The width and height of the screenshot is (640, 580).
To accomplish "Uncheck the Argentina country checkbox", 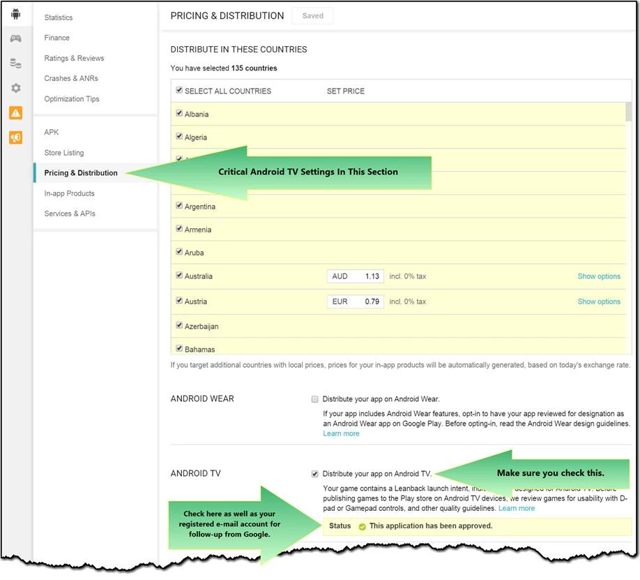I will tap(179, 206).
